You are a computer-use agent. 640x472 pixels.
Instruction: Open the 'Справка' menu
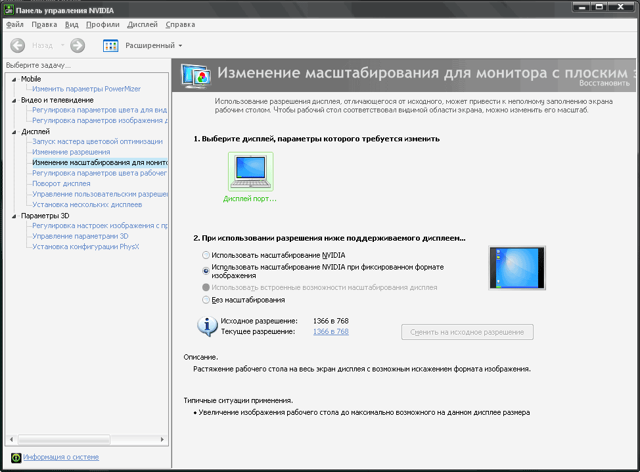pyautogui.click(x=180, y=24)
